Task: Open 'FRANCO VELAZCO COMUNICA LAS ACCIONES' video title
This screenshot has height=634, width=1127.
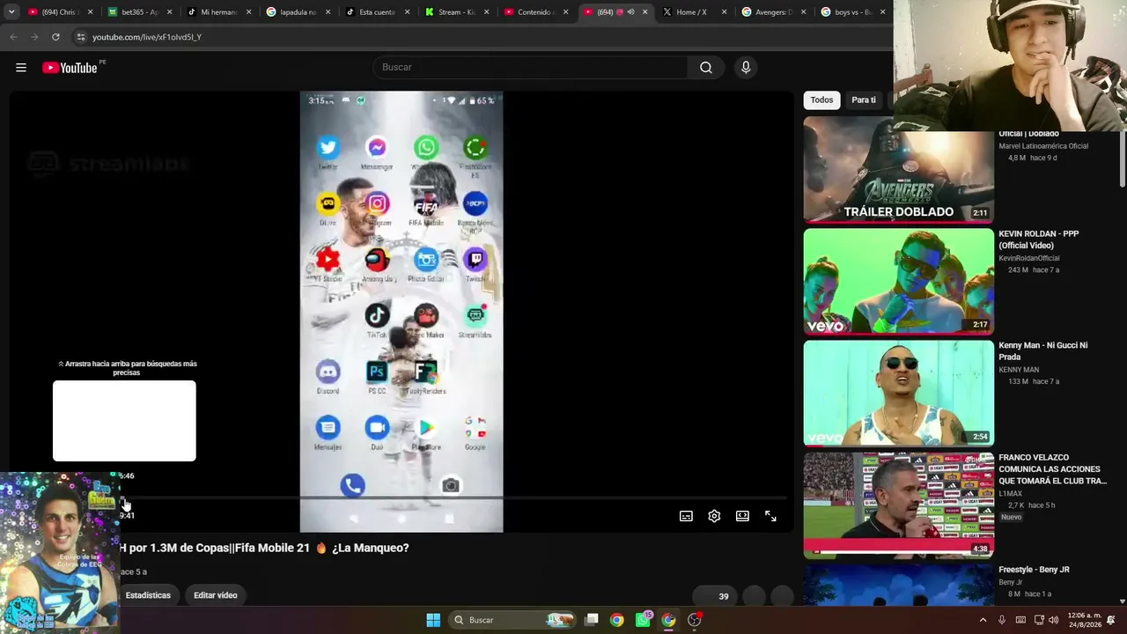Action: click(x=1053, y=469)
